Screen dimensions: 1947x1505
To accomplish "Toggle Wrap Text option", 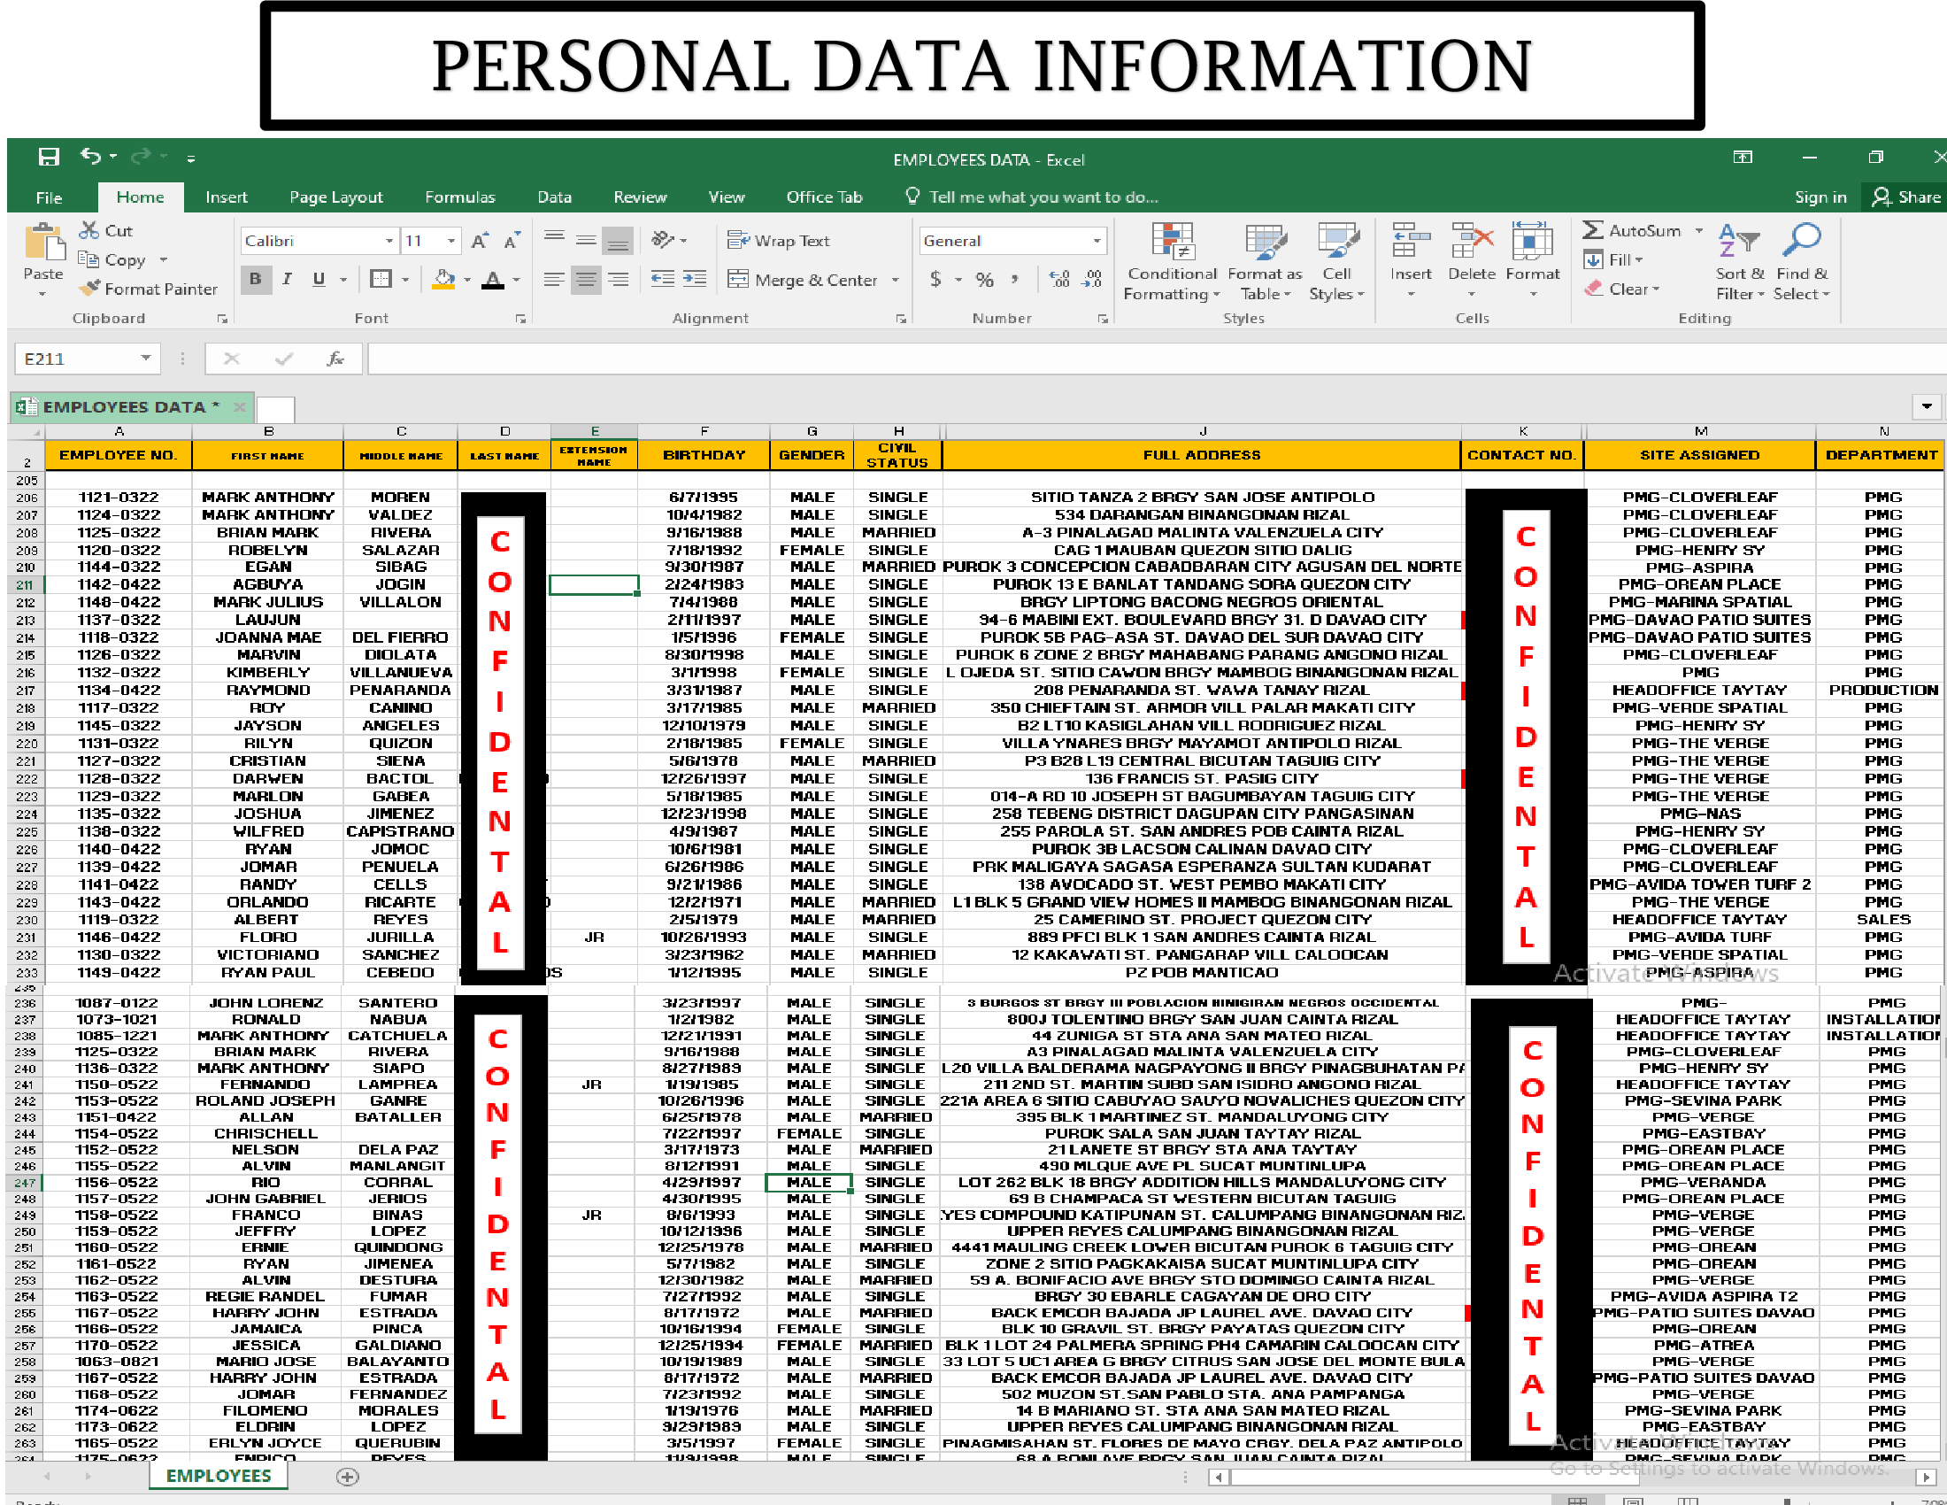I will (778, 241).
